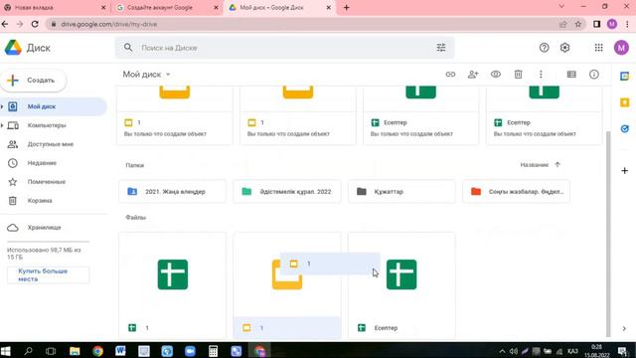
Task: Open Google Tasks side panel
Action: pos(625,128)
